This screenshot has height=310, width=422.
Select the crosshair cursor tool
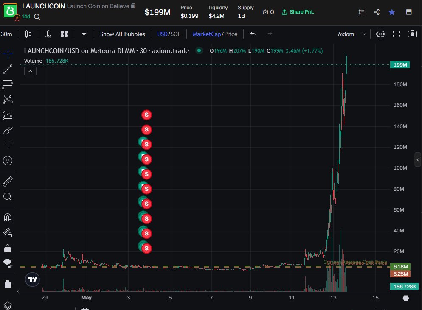(8, 54)
